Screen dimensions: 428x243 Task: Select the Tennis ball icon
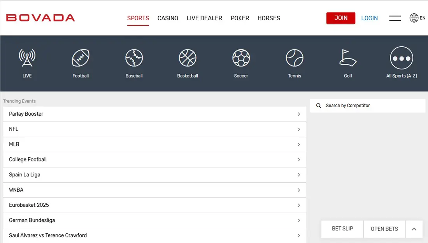click(x=295, y=58)
